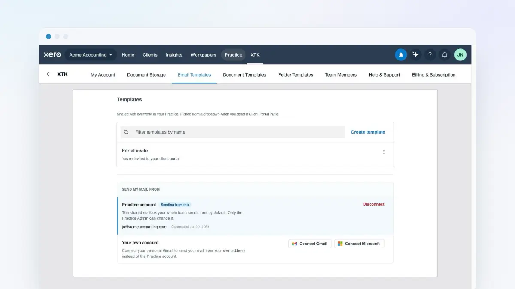Click the Connect Gmail button

310,244
